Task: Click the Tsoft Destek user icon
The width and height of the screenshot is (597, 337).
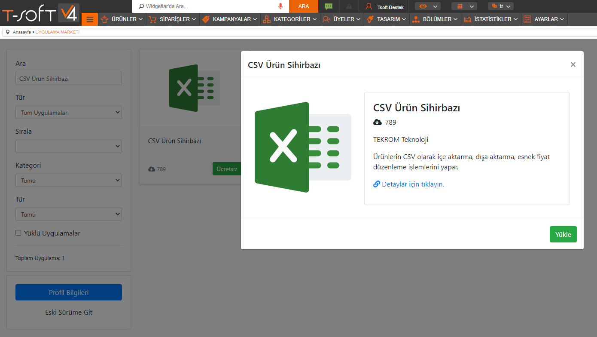Action: [369, 6]
